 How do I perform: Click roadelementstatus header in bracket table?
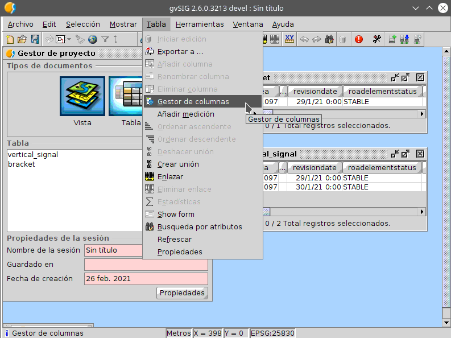coord(382,92)
